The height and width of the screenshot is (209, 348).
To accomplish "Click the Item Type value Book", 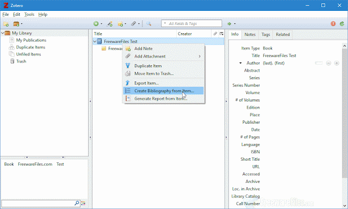I will pos(268,48).
